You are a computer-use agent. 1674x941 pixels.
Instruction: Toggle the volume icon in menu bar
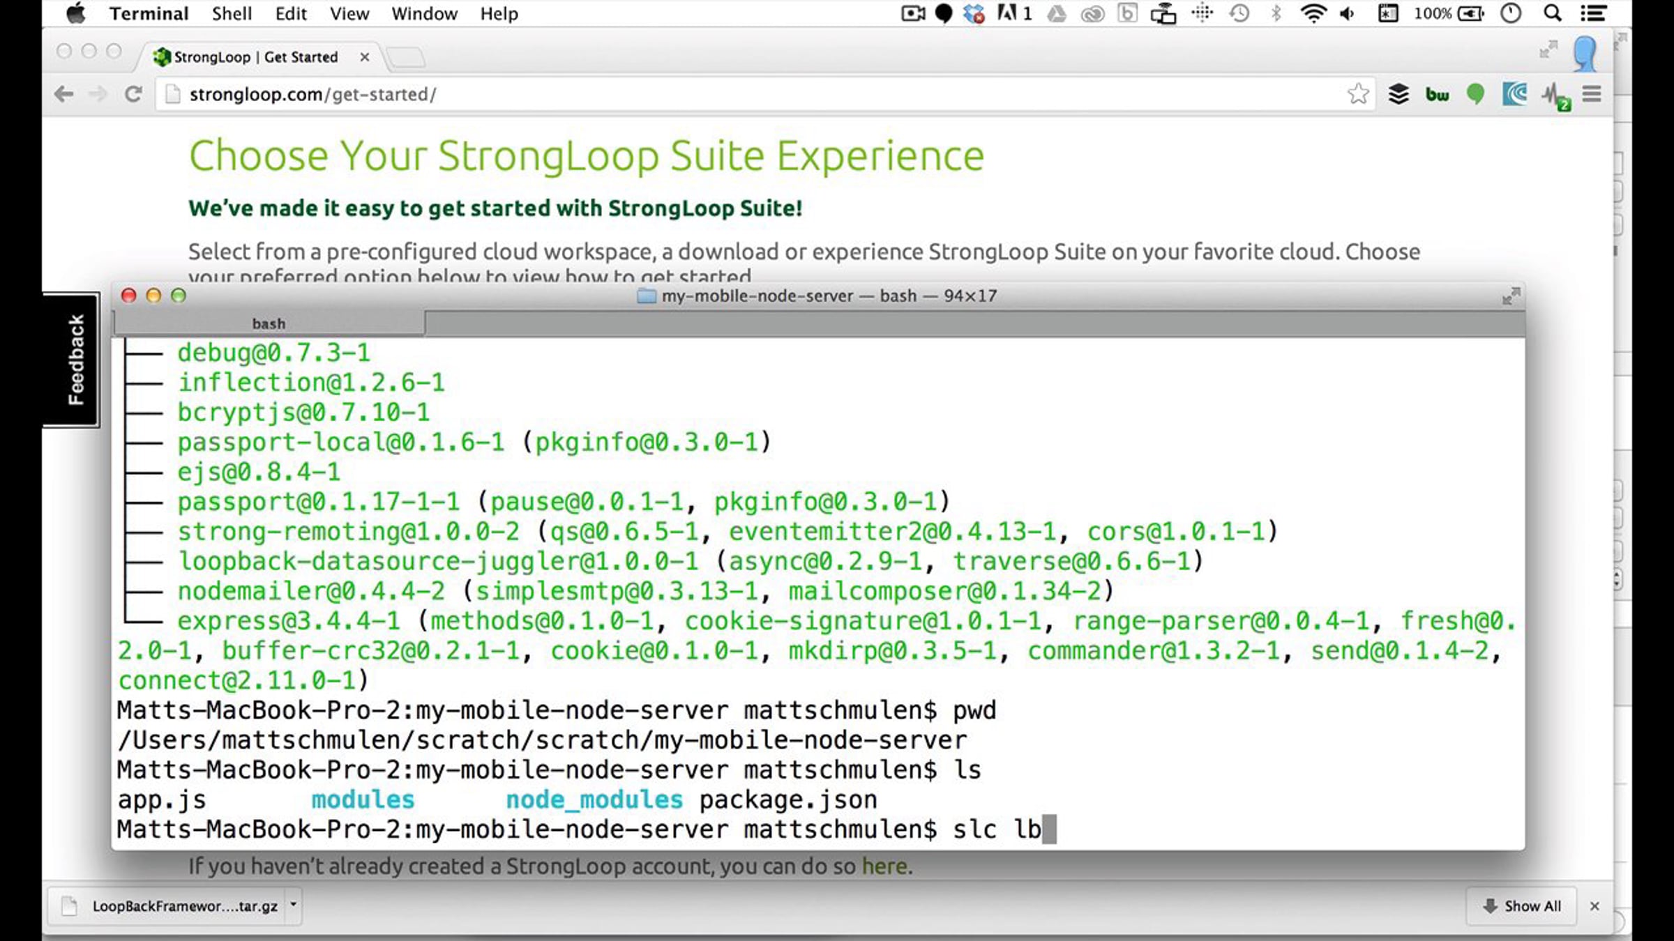pos(1348,13)
